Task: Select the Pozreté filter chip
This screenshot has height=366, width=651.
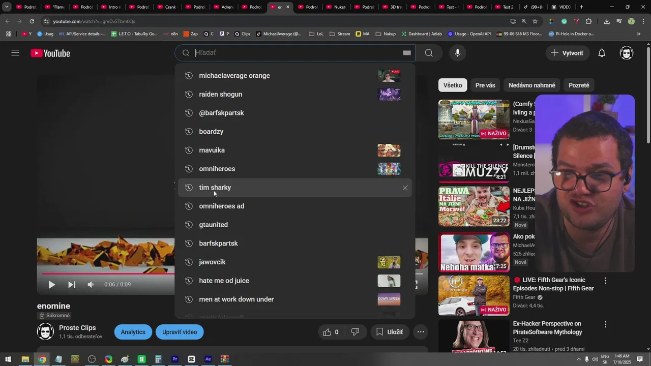Action: [579, 85]
